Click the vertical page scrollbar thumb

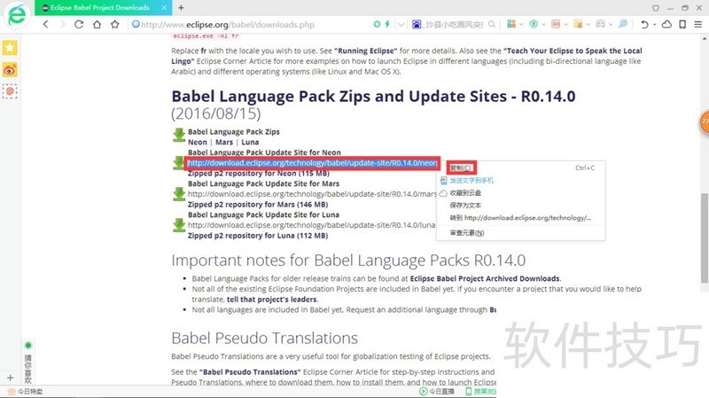704,238
